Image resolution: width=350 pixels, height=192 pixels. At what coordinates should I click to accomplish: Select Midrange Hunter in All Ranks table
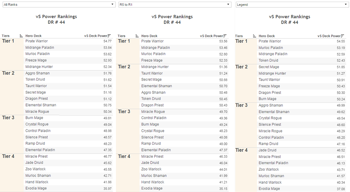click(39, 66)
